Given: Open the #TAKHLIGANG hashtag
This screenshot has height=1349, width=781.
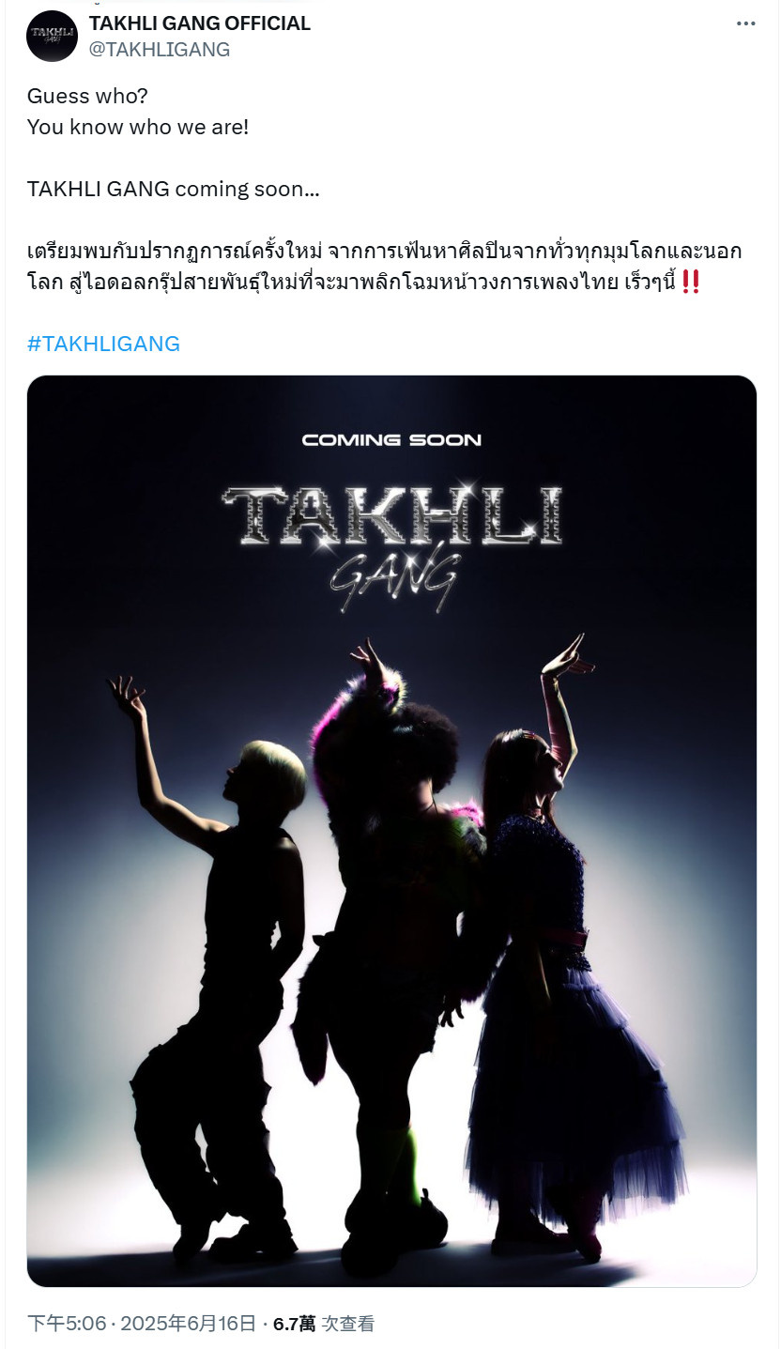Looking at the screenshot, I should pos(103,344).
